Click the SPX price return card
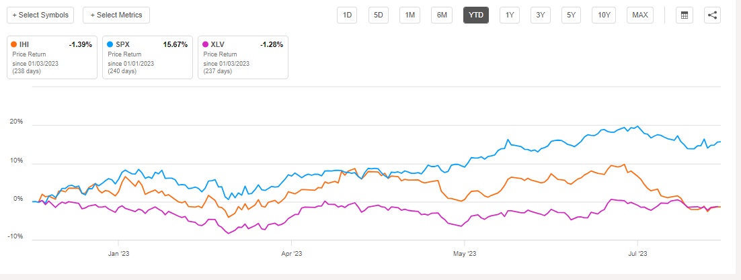Screen dimensions: 741x280 [x=147, y=57]
